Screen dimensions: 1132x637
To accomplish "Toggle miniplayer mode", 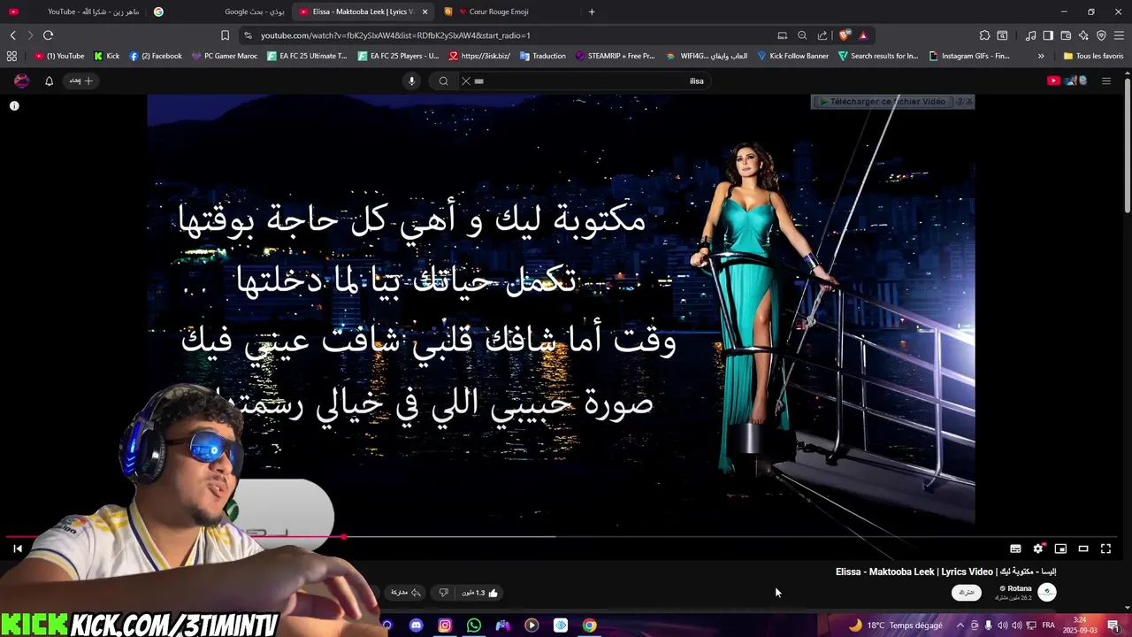I will click(x=1060, y=549).
